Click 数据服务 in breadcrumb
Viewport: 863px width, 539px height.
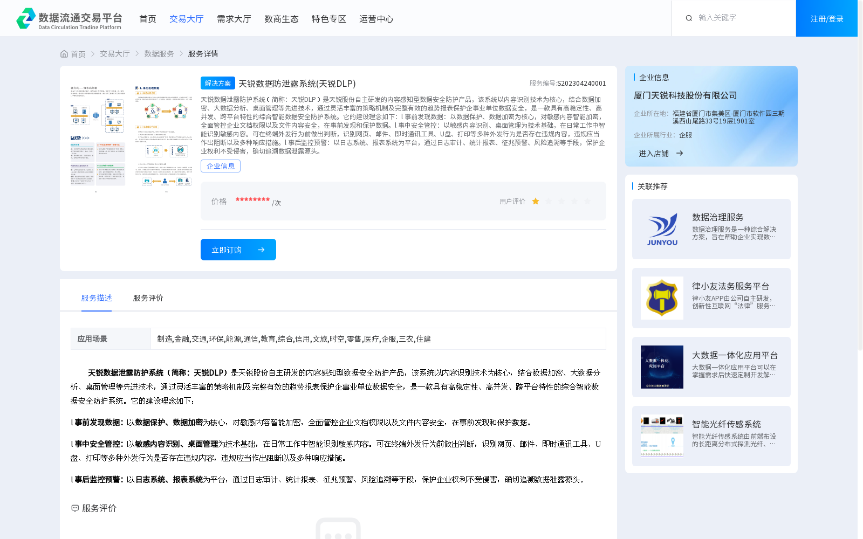159,54
